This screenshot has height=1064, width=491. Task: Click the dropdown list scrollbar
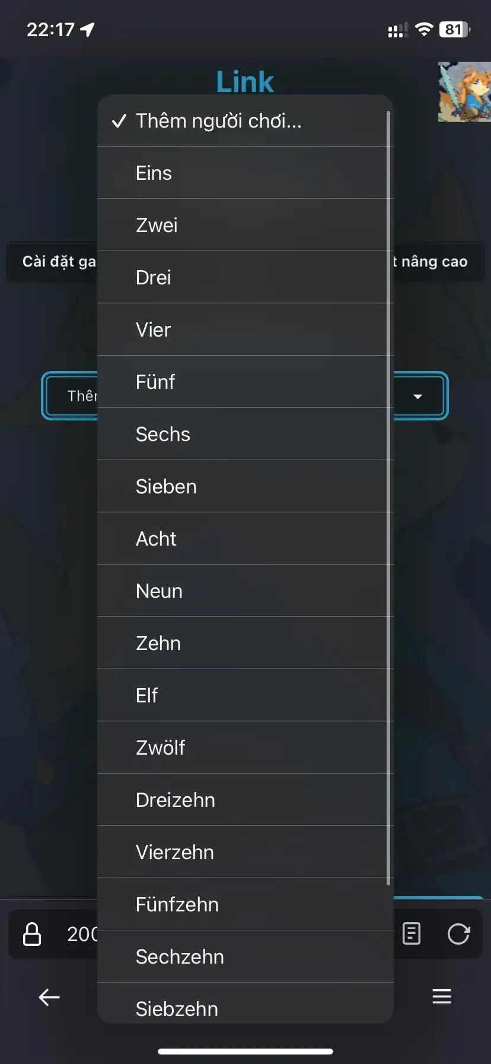tap(388, 498)
